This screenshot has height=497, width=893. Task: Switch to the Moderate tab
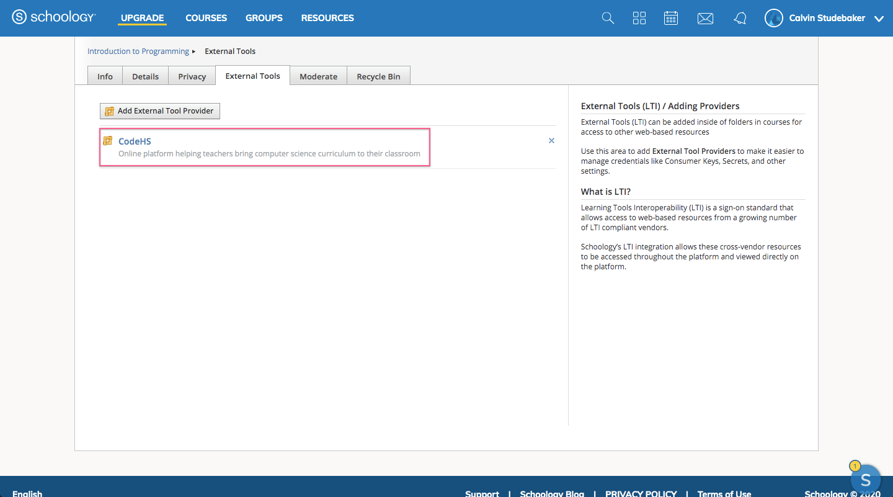pos(318,76)
